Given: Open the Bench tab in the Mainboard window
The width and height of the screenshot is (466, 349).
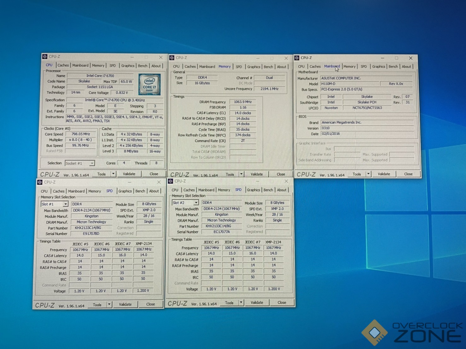Looking at the screenshot, I should pyautogui.click(x=393, y=66).
